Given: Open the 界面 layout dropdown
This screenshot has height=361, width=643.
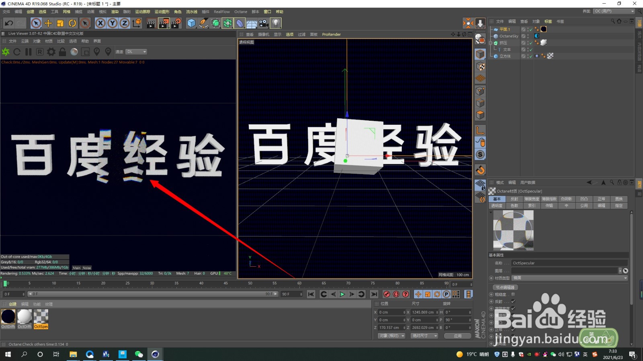Looking at the screenshot, I should (x=614, y=11).
